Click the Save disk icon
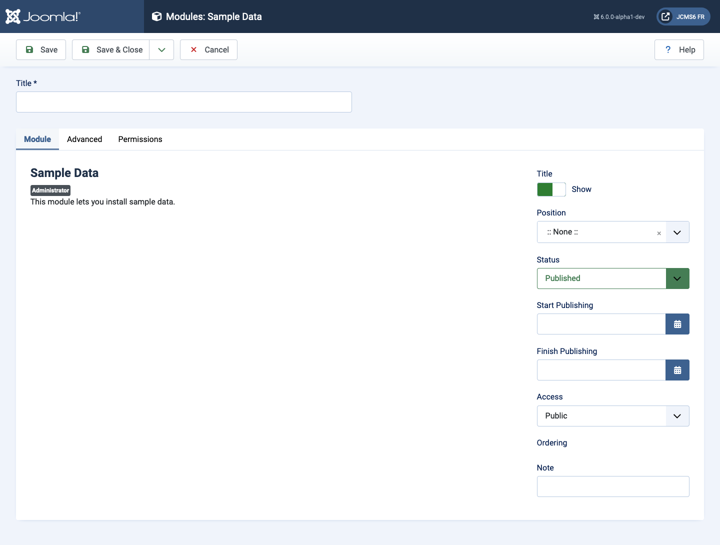 point(29,49)
